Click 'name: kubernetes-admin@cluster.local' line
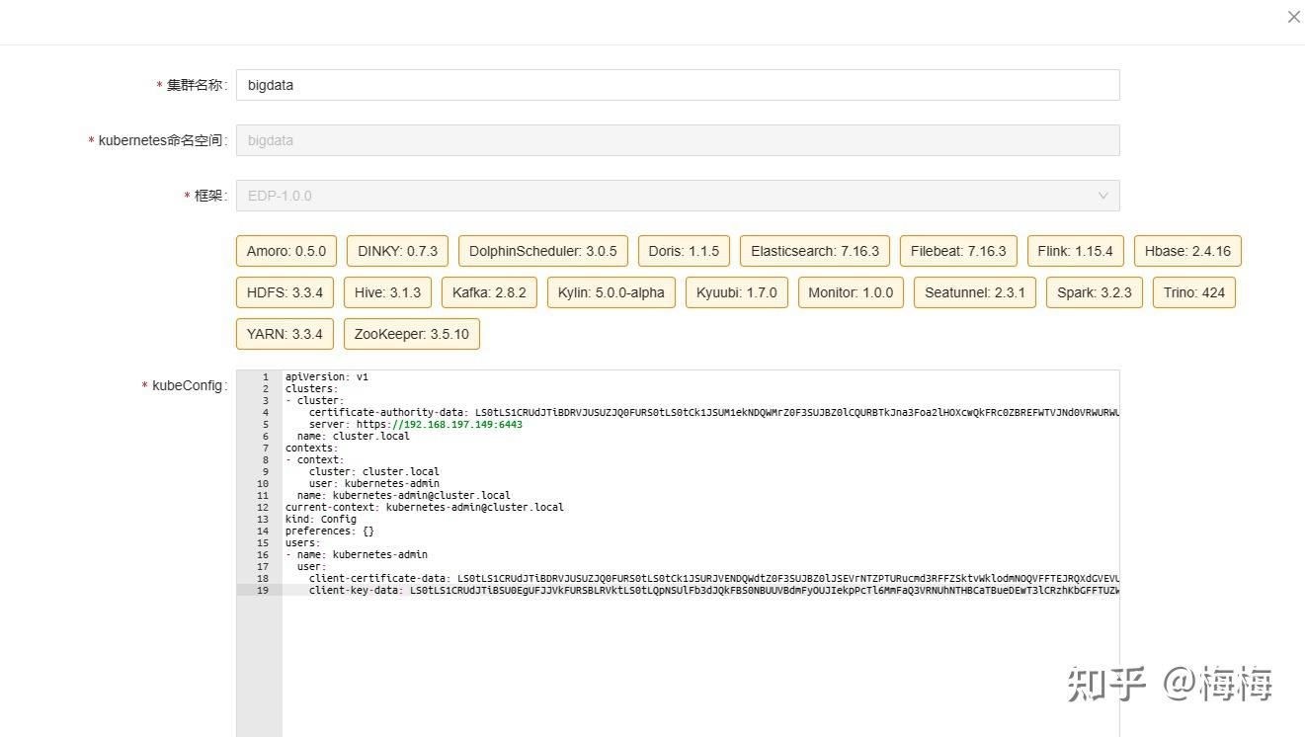1305x737 pixels. pos(403,495)
